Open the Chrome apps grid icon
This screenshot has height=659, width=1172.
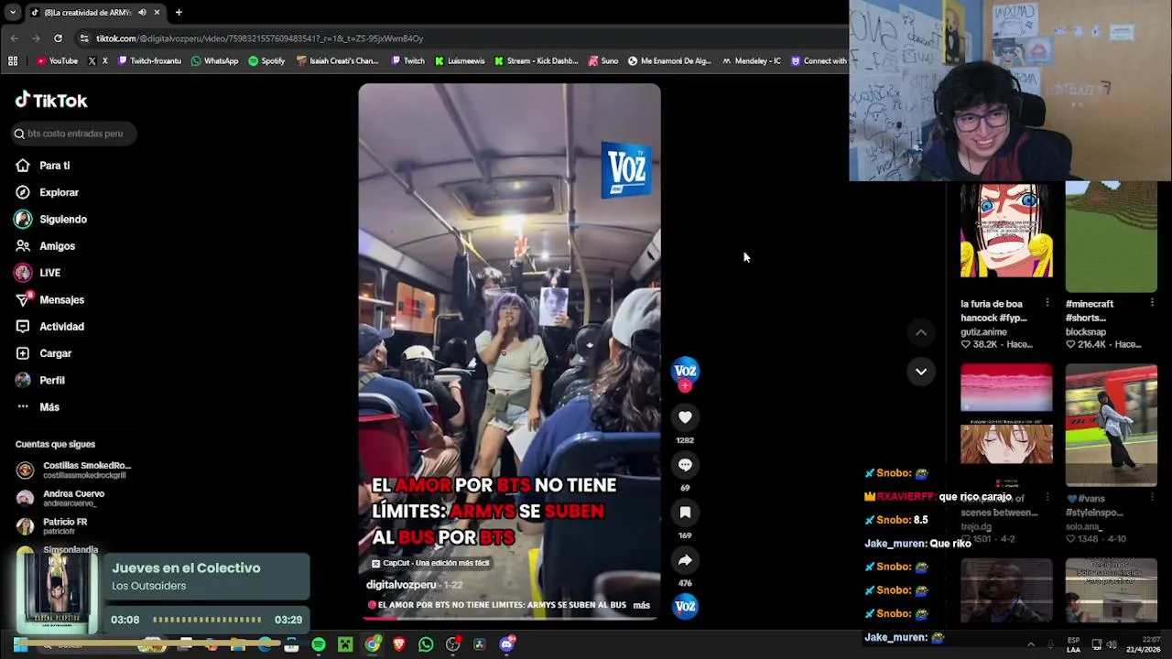pos(13,61)
